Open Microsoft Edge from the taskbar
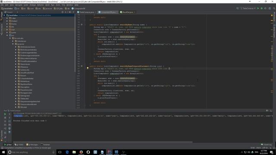The height and width of the screenshot is (155, 276). 67,152
